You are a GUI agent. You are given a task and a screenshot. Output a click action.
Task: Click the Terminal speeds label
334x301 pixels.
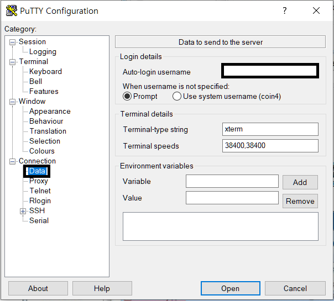pos(151,146)
